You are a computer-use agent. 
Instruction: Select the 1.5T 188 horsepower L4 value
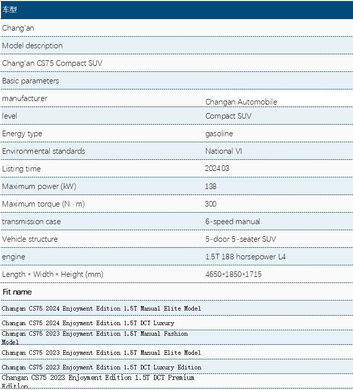tap(246, 257)
